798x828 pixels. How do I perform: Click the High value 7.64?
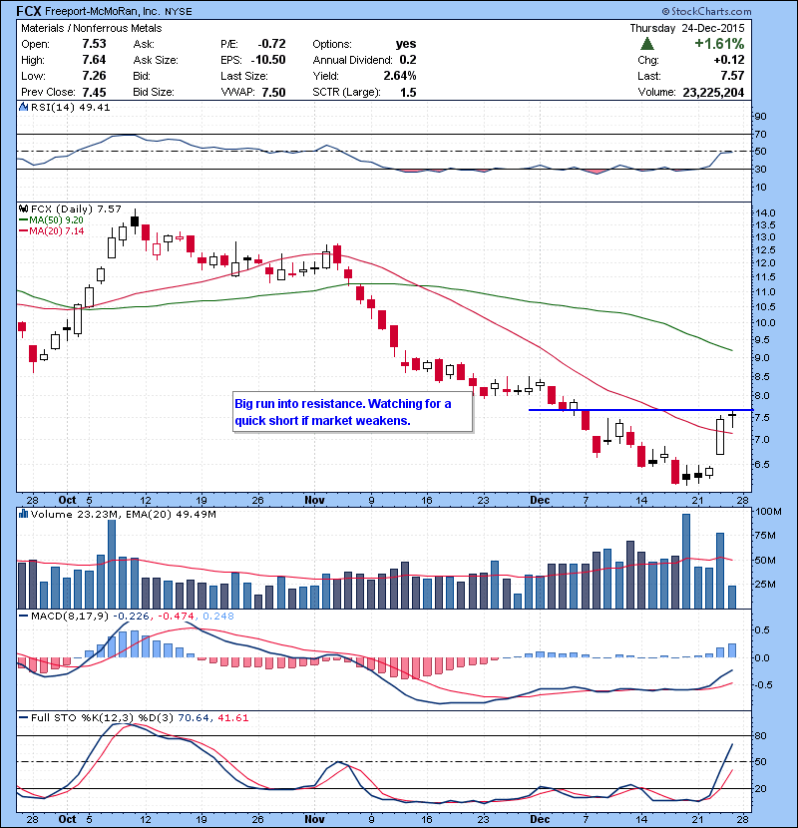pos(94,60)
